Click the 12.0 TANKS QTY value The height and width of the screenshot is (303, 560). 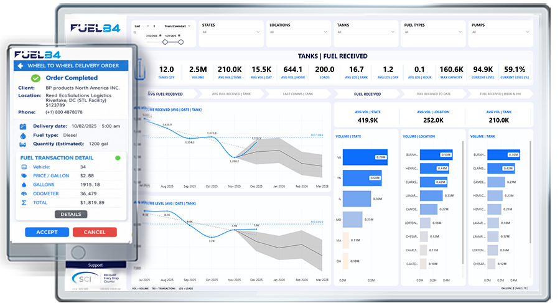click(x=166, y=69)
